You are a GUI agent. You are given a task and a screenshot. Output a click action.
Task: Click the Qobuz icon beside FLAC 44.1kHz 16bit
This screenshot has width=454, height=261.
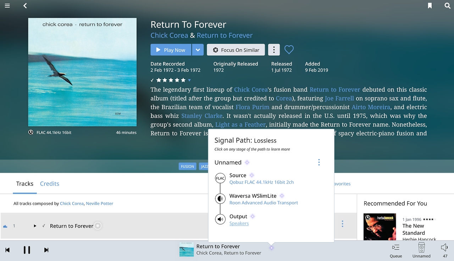tap(31, 132)
